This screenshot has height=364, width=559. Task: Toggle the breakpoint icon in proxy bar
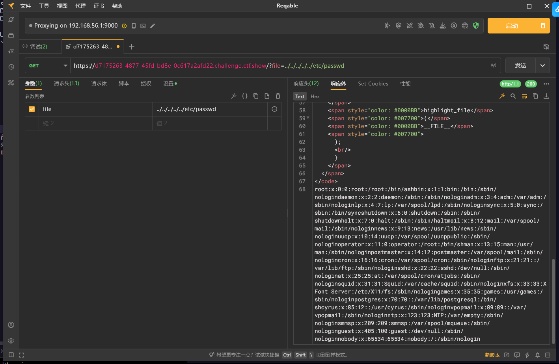click(388, 26)
